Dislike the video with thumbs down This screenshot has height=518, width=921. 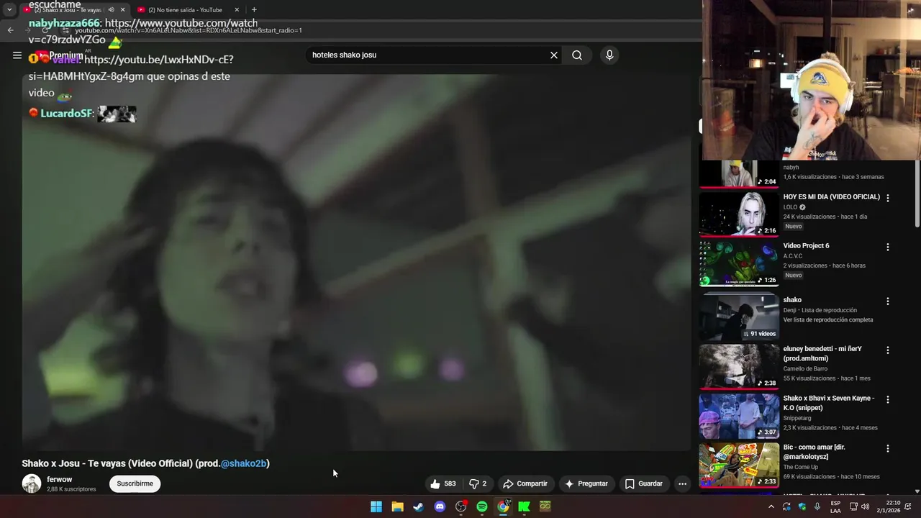(478, 483)
